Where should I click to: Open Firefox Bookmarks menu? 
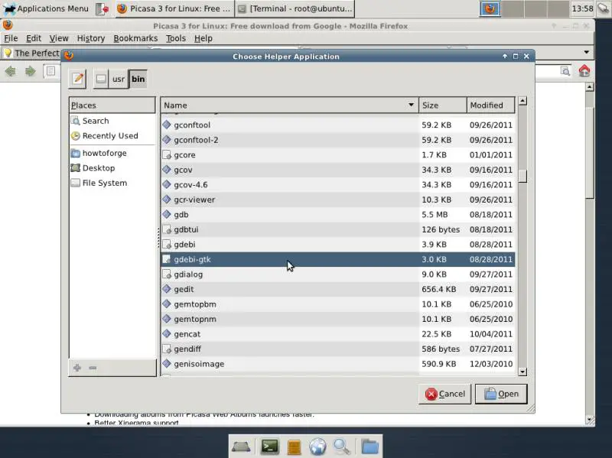click(135, 38)
